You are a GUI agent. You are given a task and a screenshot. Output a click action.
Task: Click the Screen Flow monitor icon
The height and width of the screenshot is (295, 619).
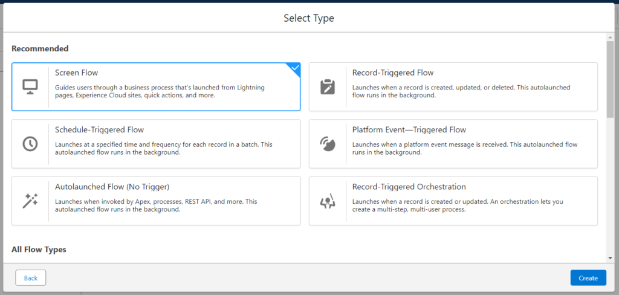tap(30, 86)
